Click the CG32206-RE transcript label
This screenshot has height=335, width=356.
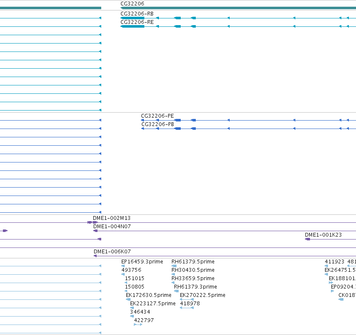coord(137,22)
